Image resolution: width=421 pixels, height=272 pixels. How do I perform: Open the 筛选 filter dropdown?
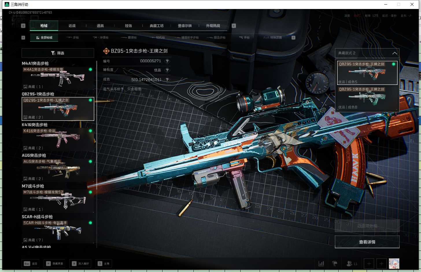click(x=58, y=53)
